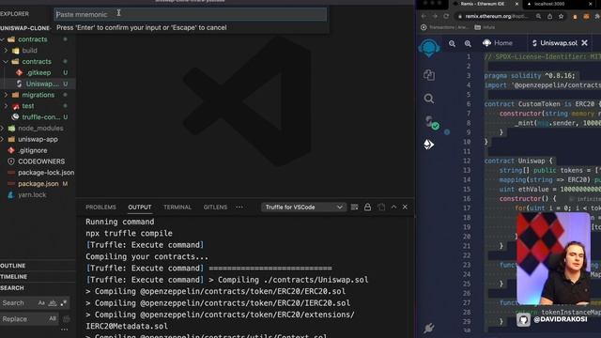Toggle Match Whole Word in search box
Image resolution: width=601 pixels, height=338 pixels.
pyautogui.click(x=53, y=303)
